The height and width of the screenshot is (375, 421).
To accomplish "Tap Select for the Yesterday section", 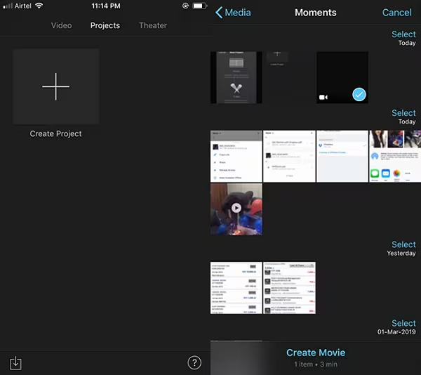I will [403, 244].
